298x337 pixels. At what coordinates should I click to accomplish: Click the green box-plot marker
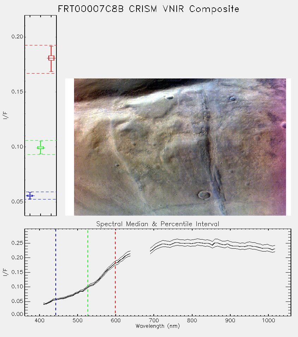point(41,148)
